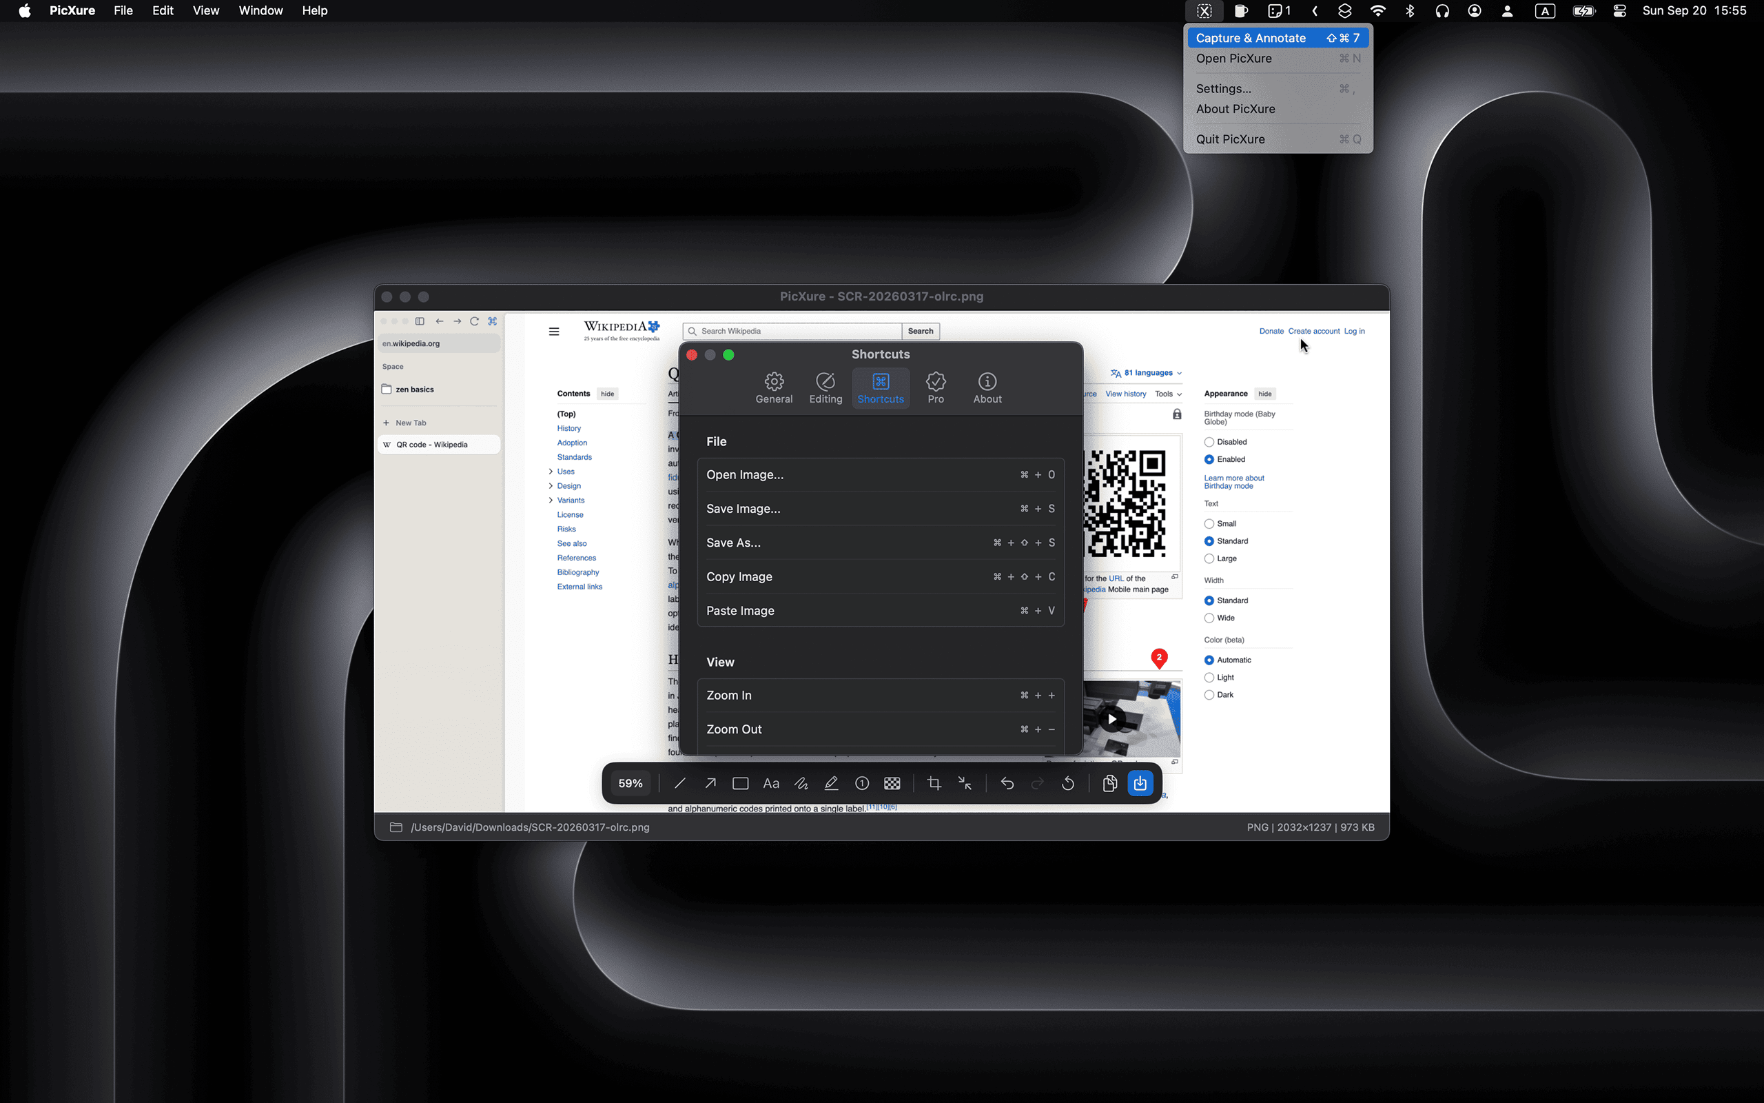Image resolution: width=1764 pixels, height=1103 pixels.
Task: Choose Capture & Annotate from the dropdown menu
Action: coord(1278,38)
